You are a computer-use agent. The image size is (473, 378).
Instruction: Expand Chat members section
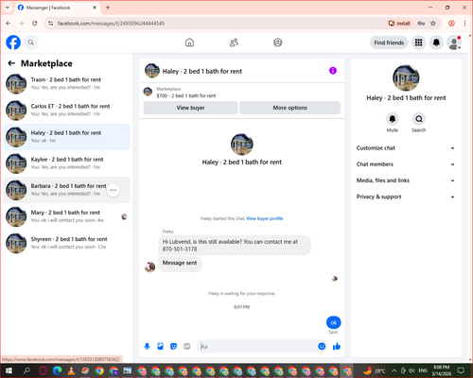(406, 164)
